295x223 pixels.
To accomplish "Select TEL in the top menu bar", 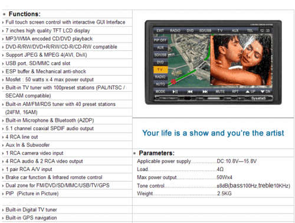I will (x=250, y=31).
